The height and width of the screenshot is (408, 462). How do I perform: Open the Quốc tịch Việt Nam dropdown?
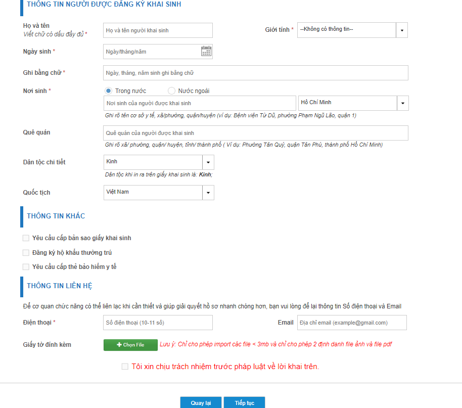pos(208,193)
